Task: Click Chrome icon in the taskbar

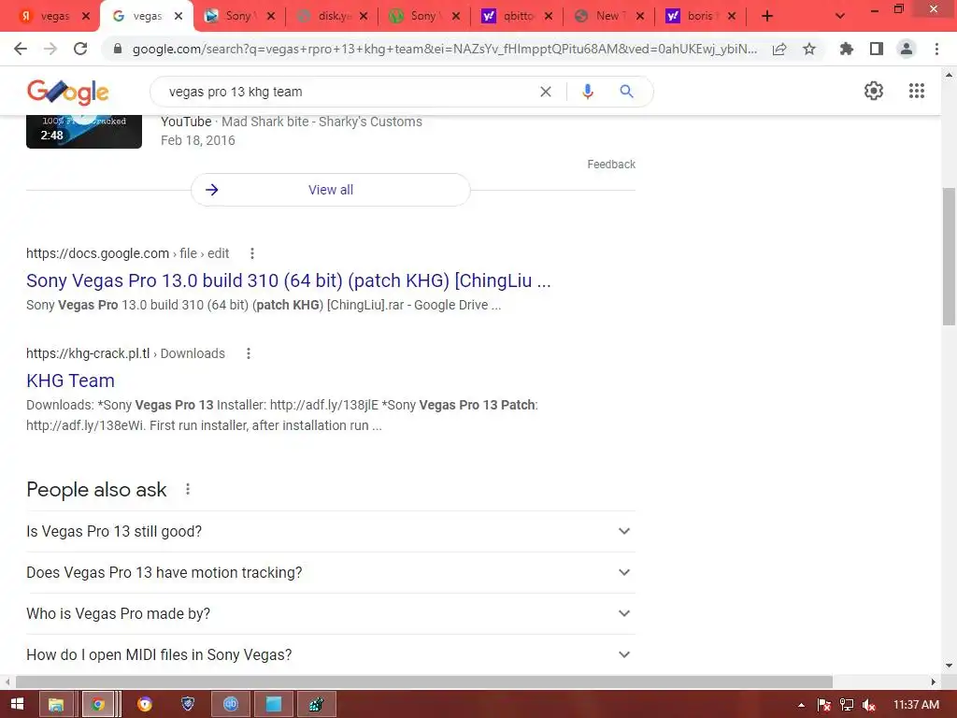Action: (x=97, y=704)
